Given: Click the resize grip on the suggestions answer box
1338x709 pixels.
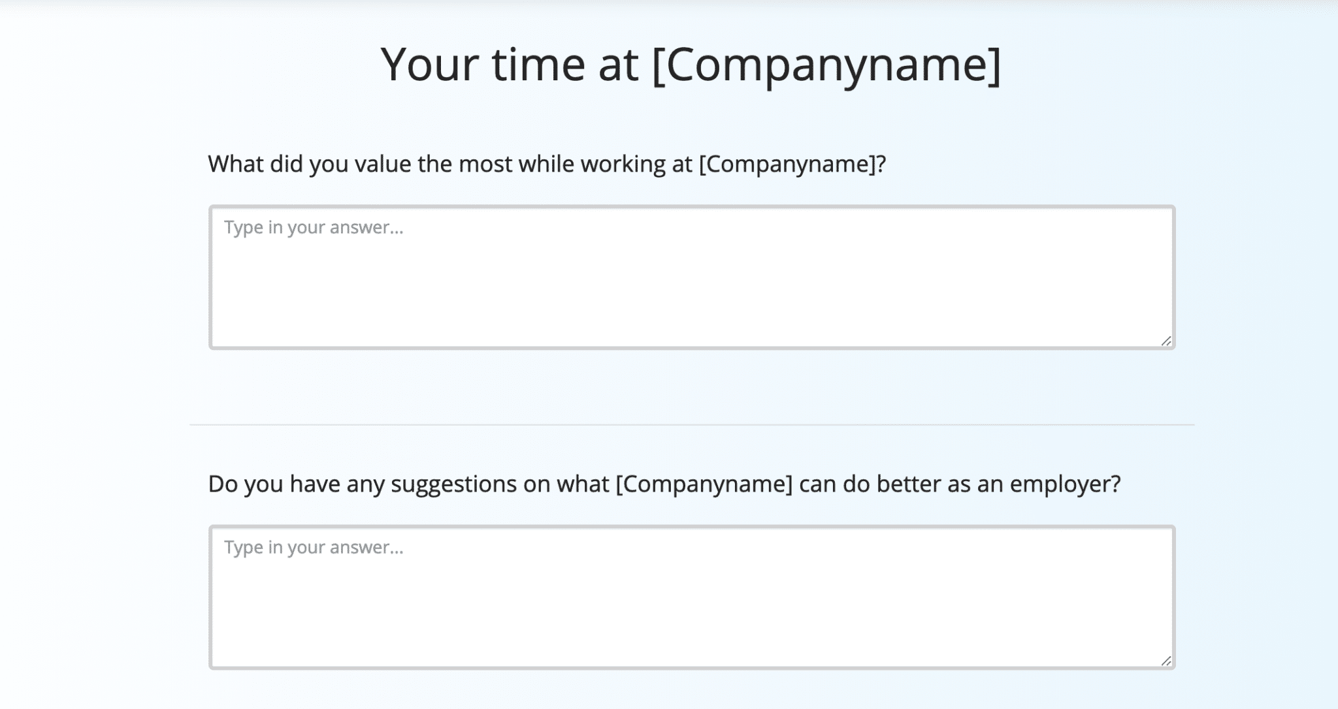Looking at the screenshot, I should (1166, 661).
